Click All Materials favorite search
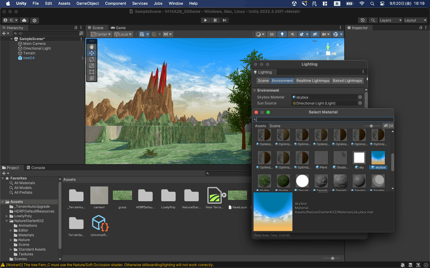This screenshot has height=268, width=430. click(x=25, y=183)
